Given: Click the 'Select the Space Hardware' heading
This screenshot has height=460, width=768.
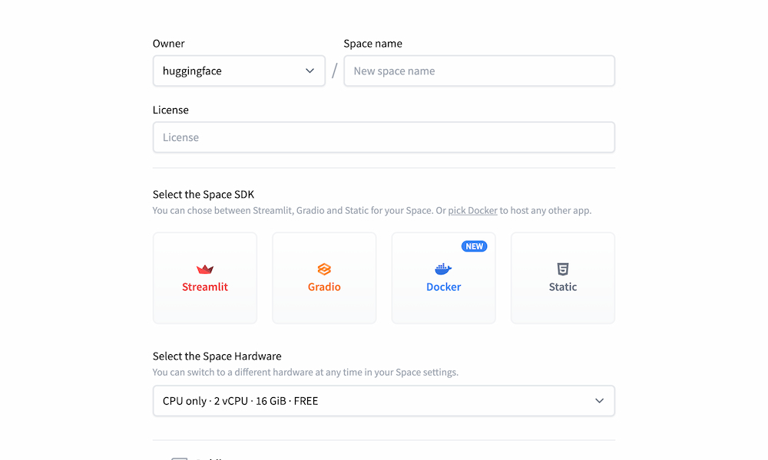Looking at the screenshot, I should coord(217,356).
